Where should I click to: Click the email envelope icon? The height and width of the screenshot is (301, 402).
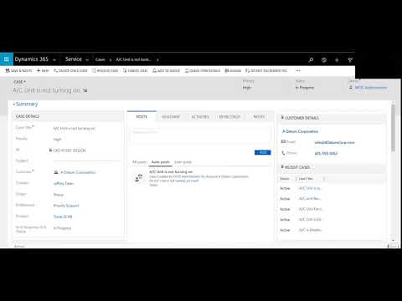283,142
